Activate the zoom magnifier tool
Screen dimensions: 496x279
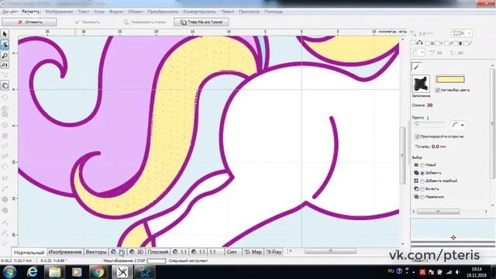click(5, 56)
